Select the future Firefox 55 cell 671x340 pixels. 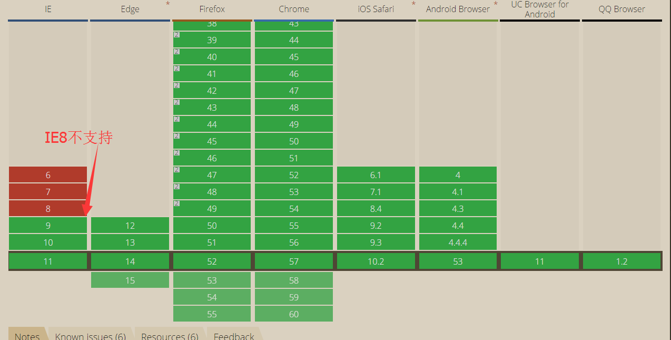[212, 314]
